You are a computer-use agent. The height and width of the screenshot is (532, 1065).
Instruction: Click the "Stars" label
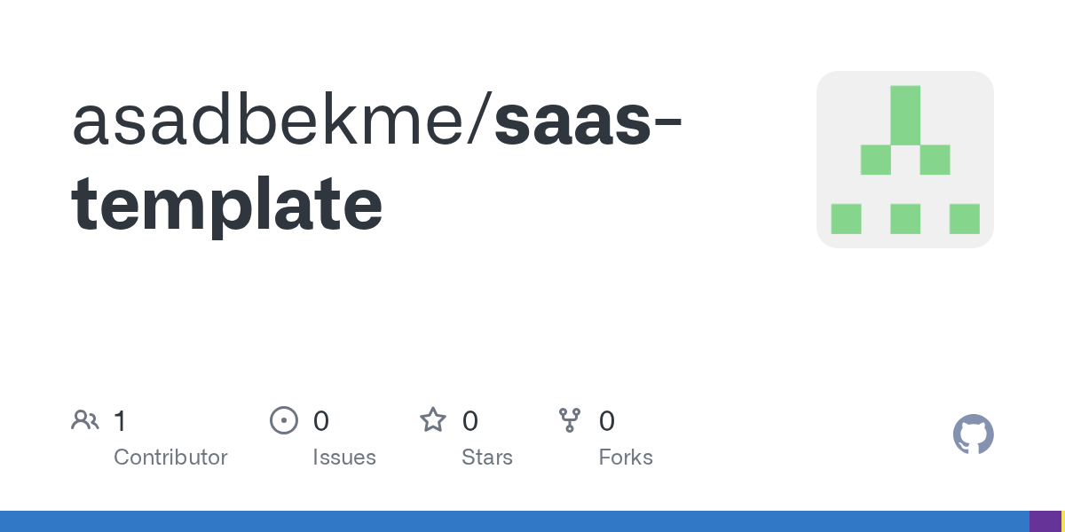coord(487,458)
